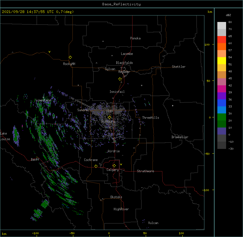The image size is (243, 237).
Task: Select the Lacombe town label
Action: click(127, 54)
